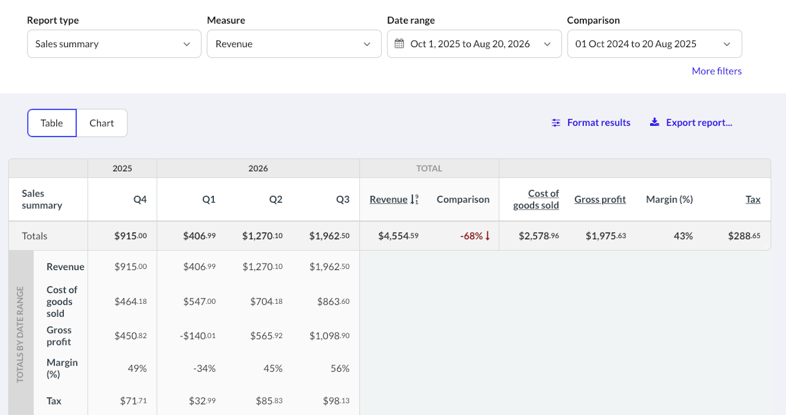Open the Comparison date dropdown
786x415 pixels.
[655, 44]
